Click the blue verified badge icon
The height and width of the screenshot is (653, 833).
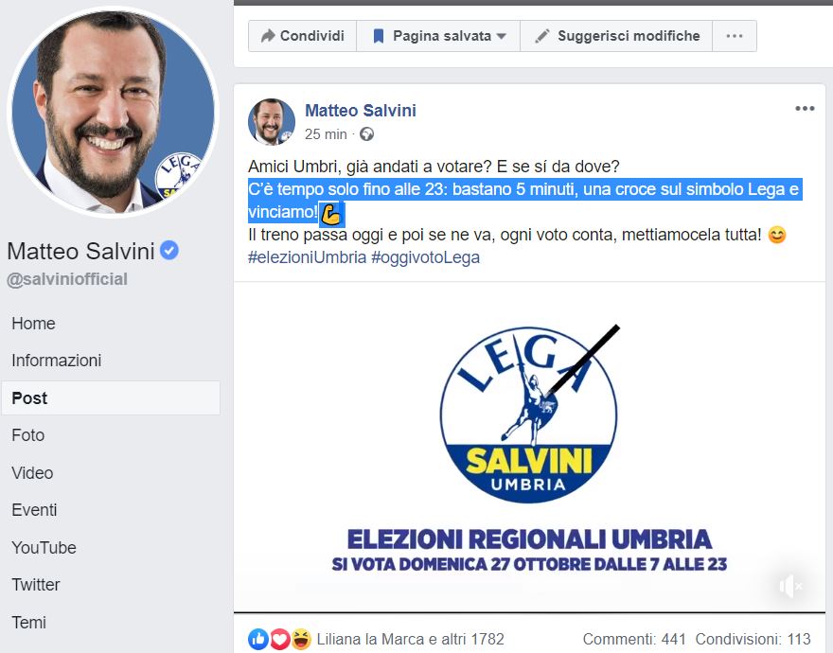(x=168, y=250)
